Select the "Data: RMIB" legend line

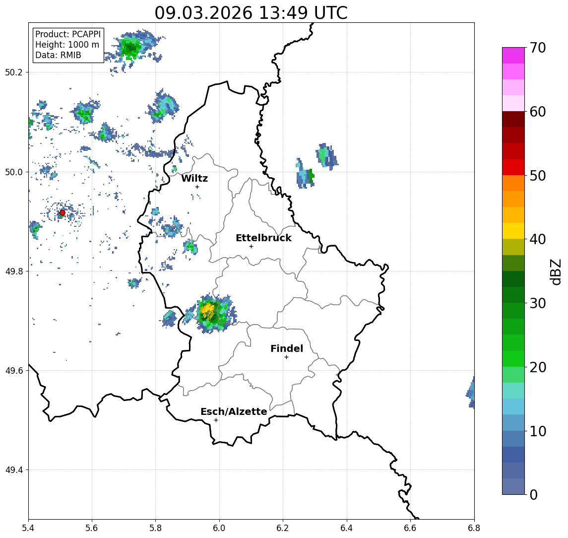pyautogui.click(x=58, y=55)
